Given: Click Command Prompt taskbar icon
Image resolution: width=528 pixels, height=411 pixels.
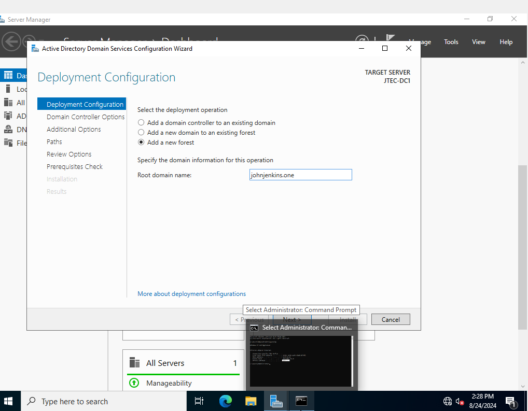Looking at the screenshot, I should (301, 401).
